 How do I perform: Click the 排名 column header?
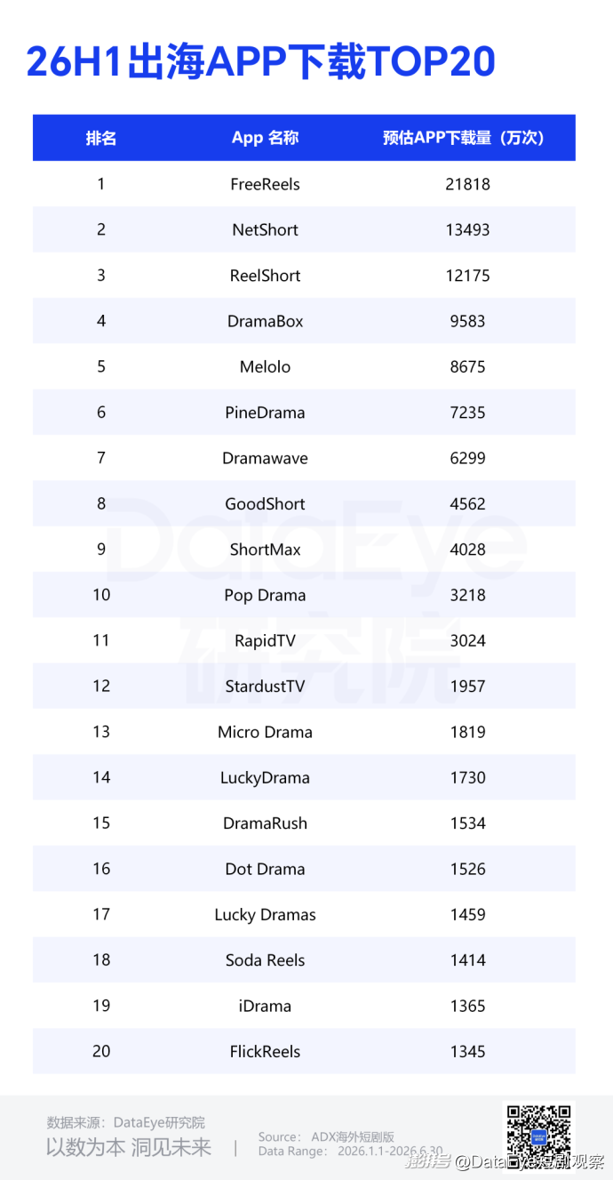coord(101,138)
